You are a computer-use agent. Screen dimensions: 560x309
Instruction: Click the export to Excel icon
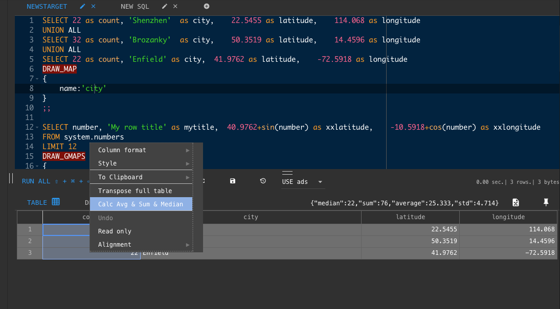516,203
